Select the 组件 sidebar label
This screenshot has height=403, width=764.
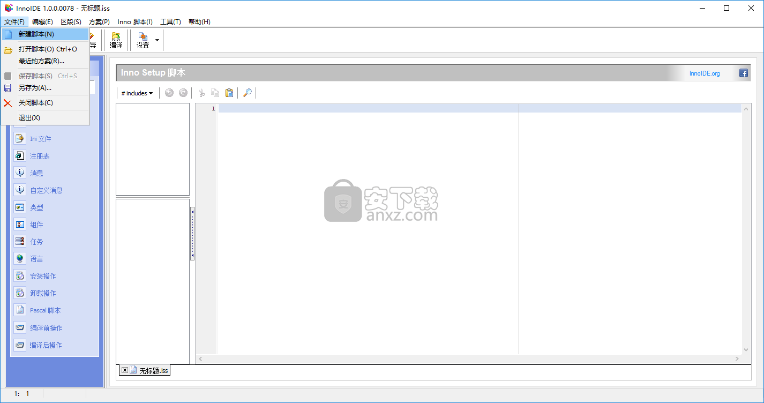pyautogui.click(x=36, y=225)
